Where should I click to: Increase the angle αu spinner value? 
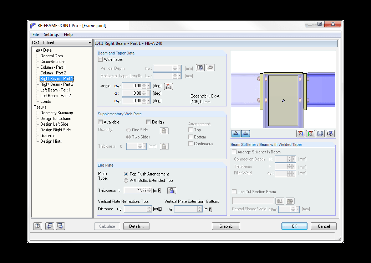tap(144, 99)
